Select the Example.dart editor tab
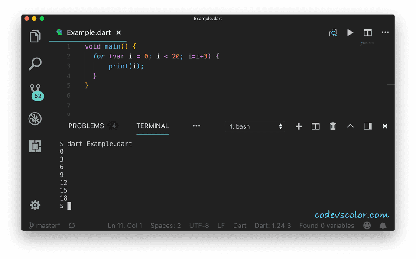 89,32
